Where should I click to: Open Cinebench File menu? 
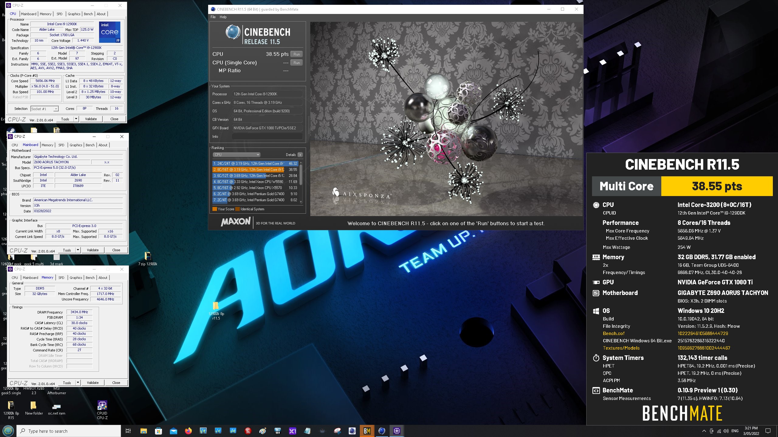point(213,17)
